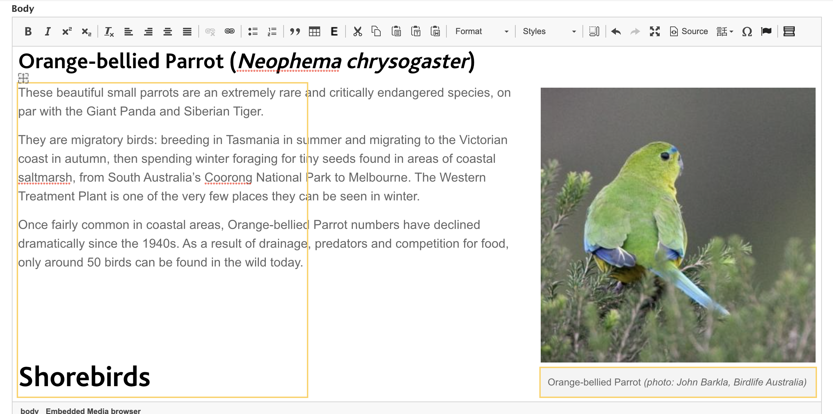Viewport: 833px width, 414px height.
Task: Click the bold E embed icon
Action: [x=334, y=32]
